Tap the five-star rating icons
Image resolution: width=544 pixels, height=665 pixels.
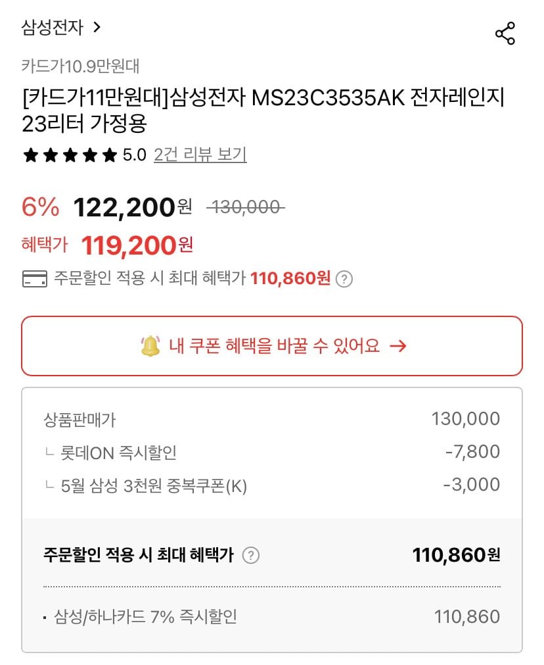tap(69, 155)
